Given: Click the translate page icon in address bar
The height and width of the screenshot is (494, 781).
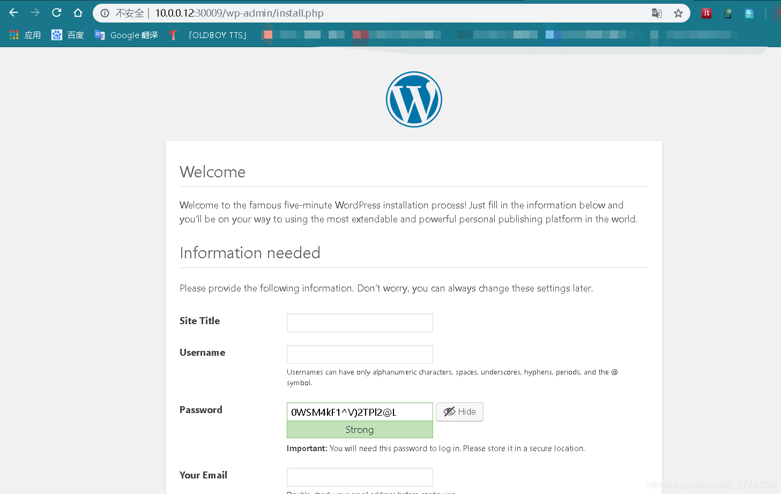Looking at the screenshot, I should 657,13.
